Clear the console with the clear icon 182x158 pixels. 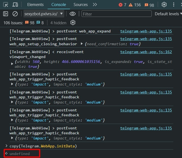click(x=15, y=14)
